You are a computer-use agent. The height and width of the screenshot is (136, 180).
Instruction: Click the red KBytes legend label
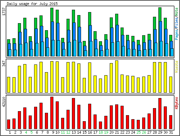click(x=177, y=103)
